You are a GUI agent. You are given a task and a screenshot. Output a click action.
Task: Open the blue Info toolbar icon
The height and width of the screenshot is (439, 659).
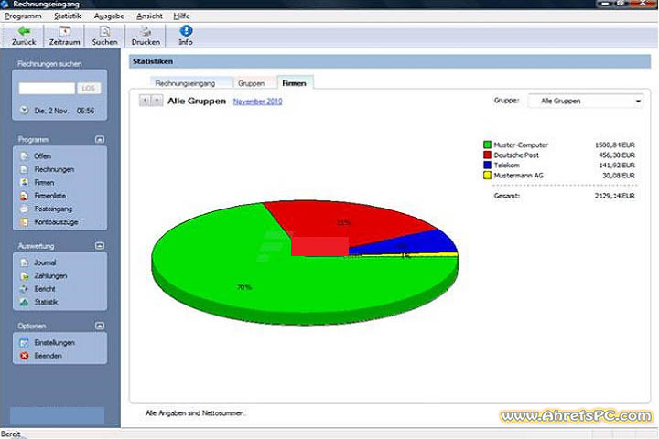[x=186, y=31]
